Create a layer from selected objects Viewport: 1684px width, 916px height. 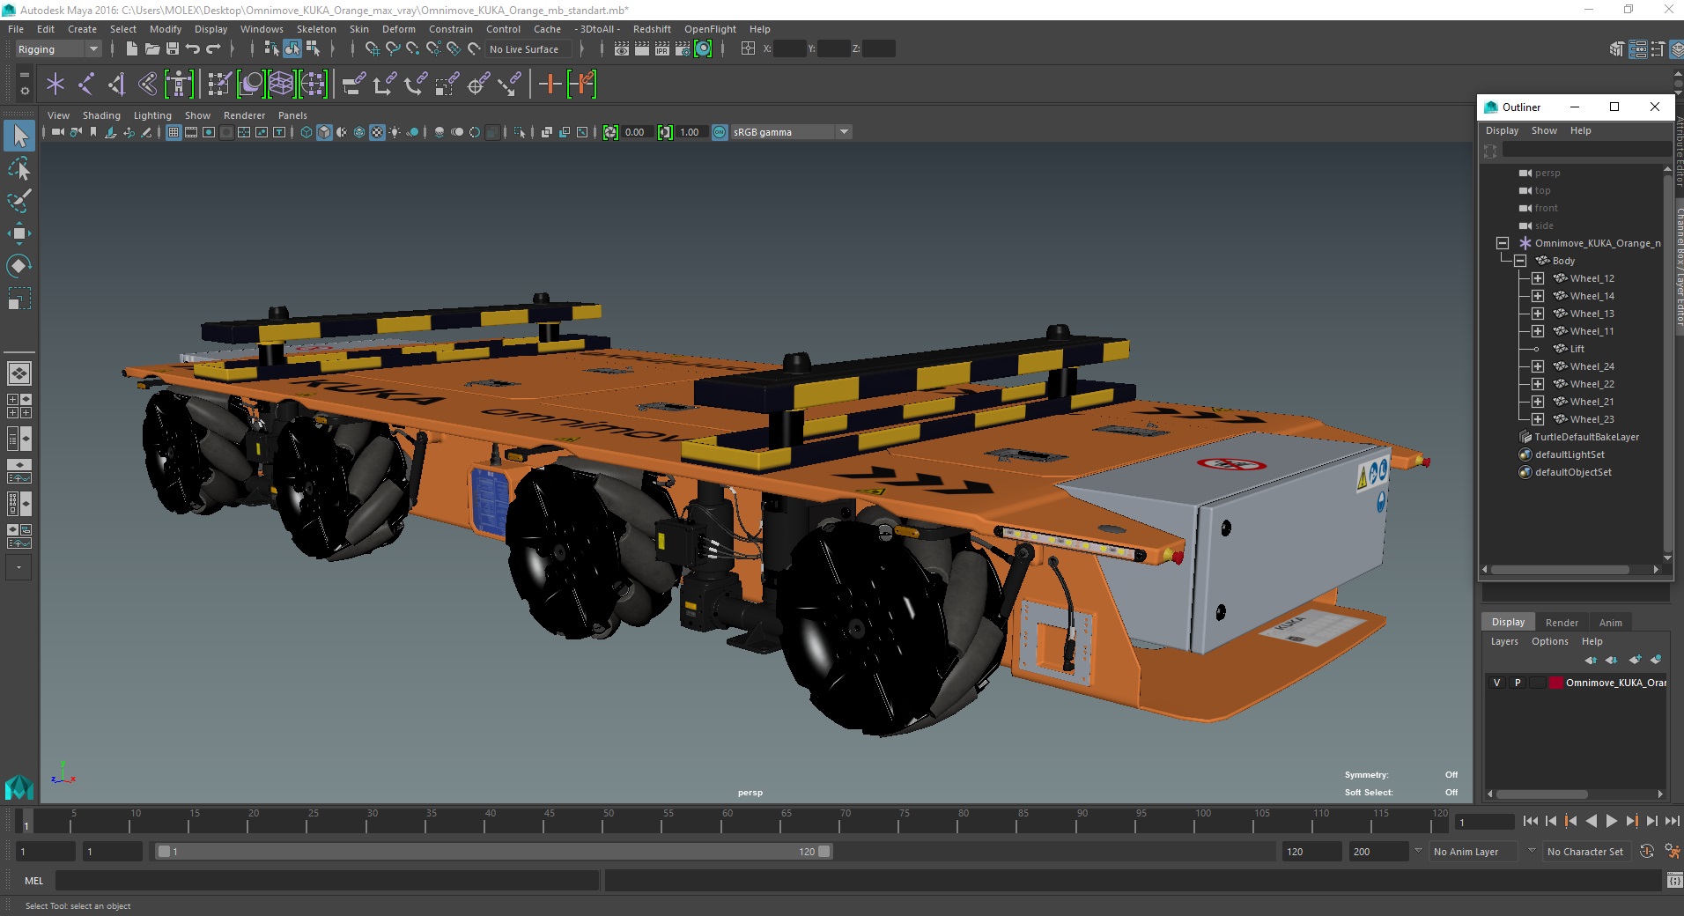pos(1656,660)
